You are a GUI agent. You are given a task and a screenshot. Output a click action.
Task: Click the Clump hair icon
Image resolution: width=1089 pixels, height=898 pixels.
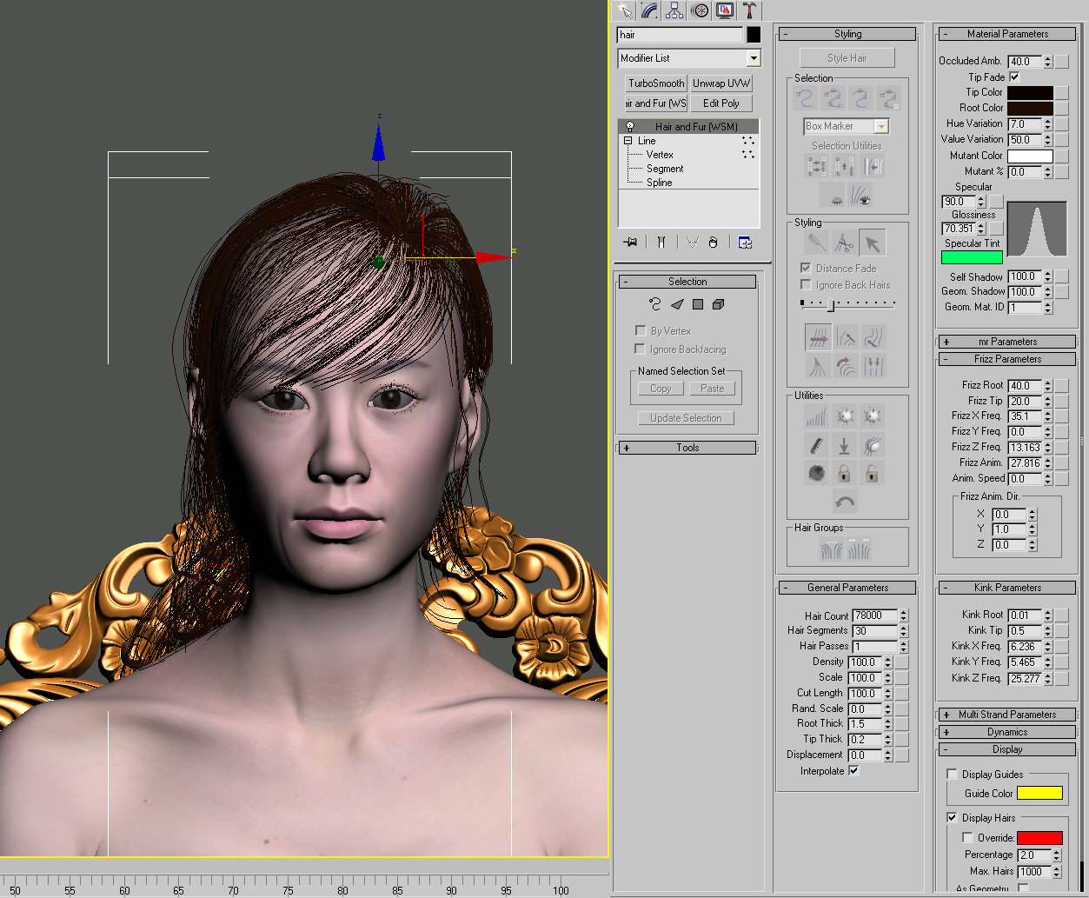coord(818,365)
